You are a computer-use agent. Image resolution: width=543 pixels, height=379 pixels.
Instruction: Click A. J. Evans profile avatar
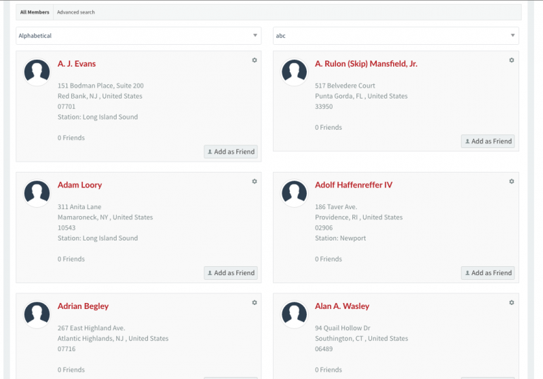(x=37, y=72)
